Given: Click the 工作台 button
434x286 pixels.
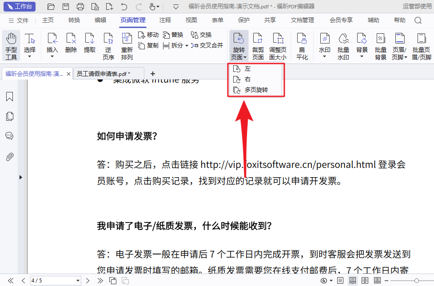Looking at the screenshot, I should (x=20, y=6).
